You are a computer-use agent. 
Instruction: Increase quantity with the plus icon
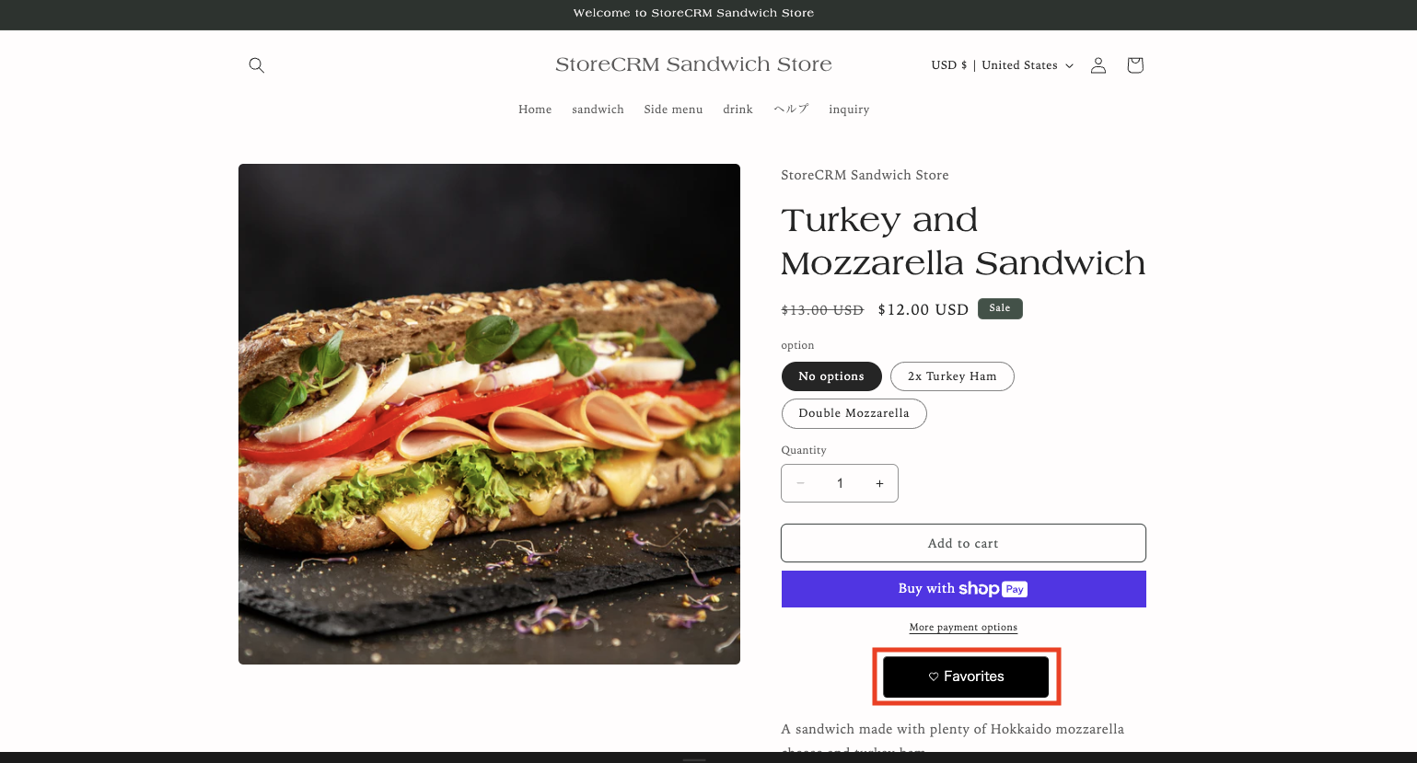click(879, 483)
